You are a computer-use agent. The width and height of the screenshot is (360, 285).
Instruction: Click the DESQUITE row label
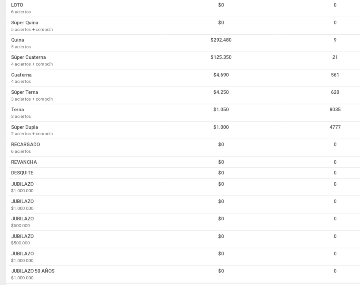click(22, 173)
